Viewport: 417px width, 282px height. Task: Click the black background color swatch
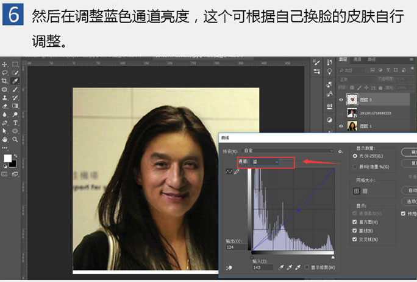pos(13,164)
